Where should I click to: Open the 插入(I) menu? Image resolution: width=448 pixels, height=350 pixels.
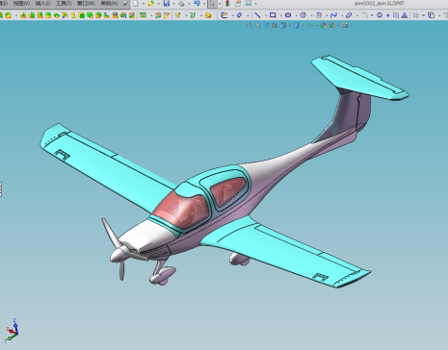click(42, 4)
